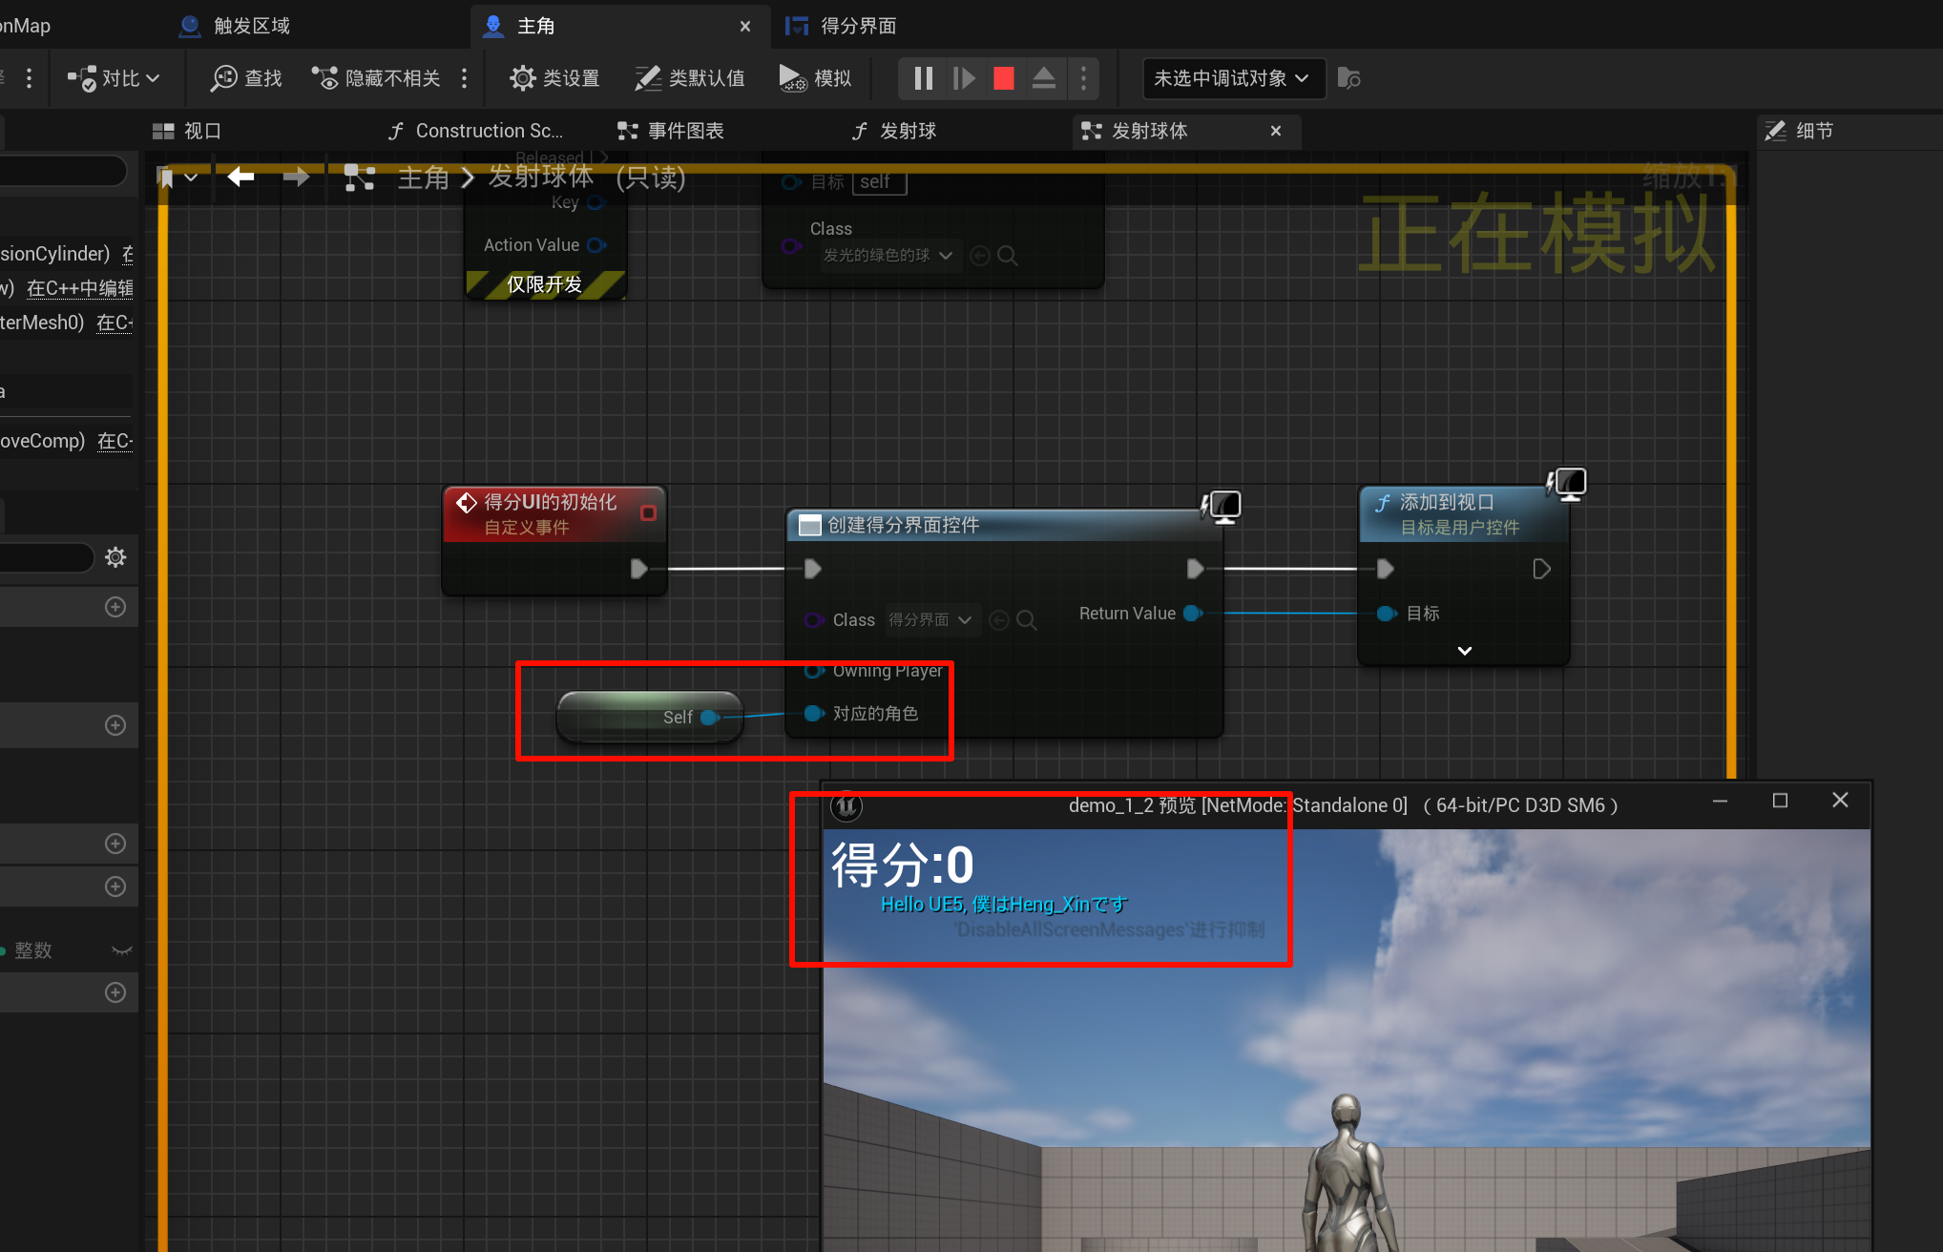Click the frame skip playback icon

964,78
